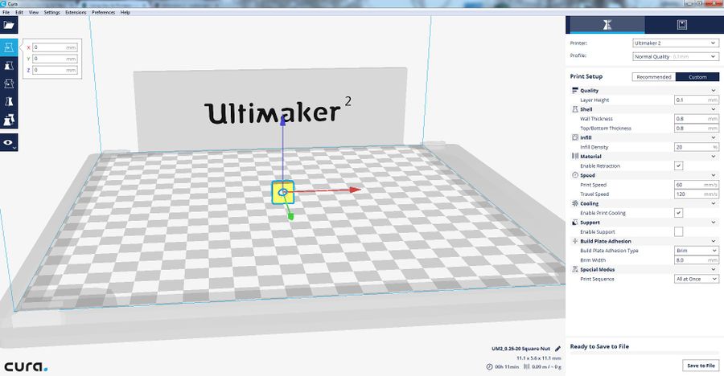
Task: Edit the Top/Bottom Thickness value field
Action: (x=697, y=129)
